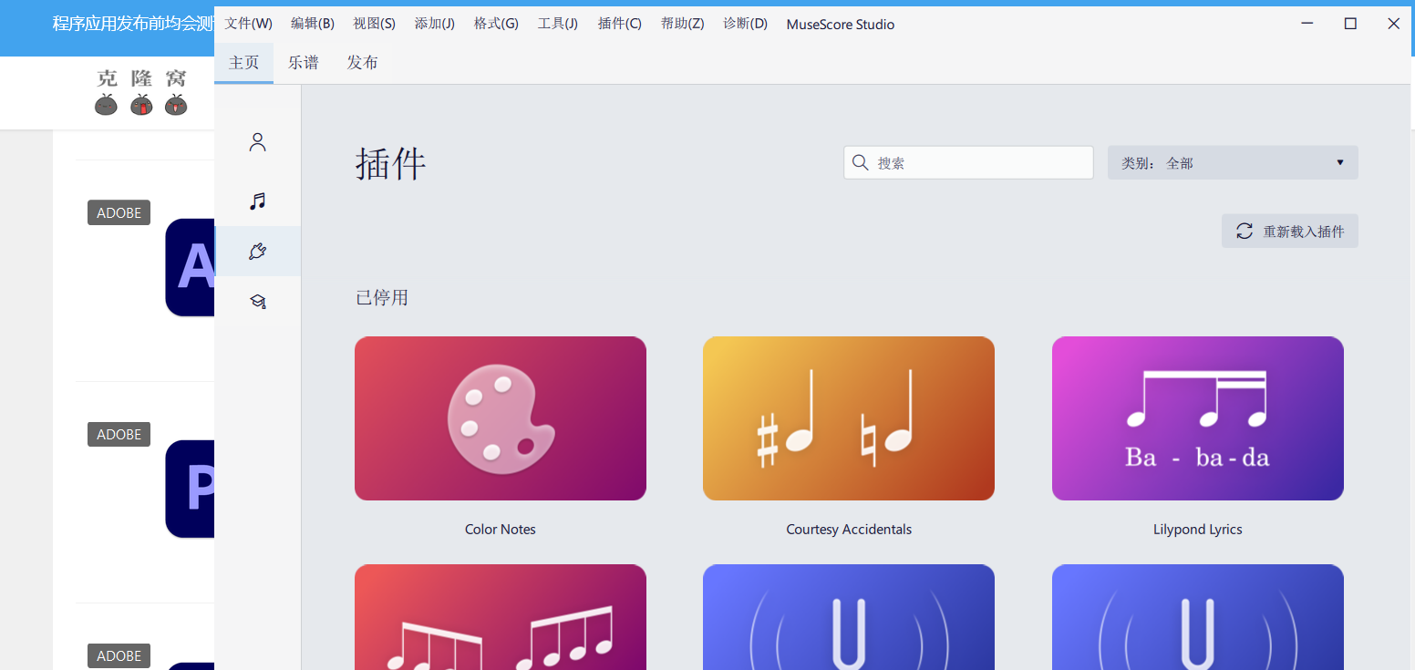Open the 视图(S) menu
Image resolution: width=1415 pixels, height=670 pixels.
pos(375,24)
